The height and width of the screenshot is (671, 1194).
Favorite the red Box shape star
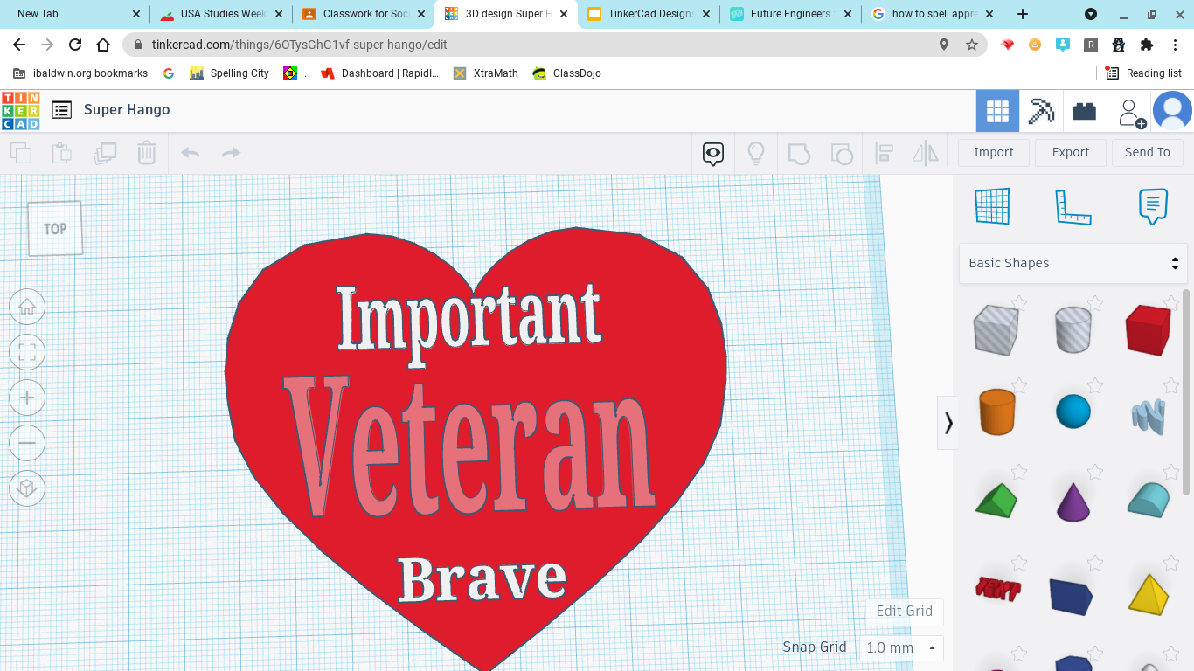pyautogui.click(x=1171, y=303)
